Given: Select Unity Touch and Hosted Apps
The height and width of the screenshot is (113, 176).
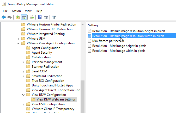Looking at the screenshot, I should (52, 85).
